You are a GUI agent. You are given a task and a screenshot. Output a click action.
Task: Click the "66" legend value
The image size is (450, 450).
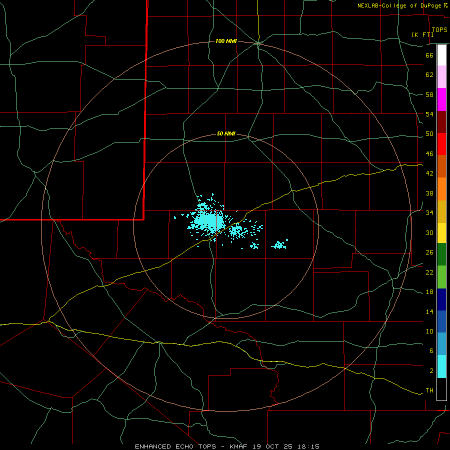[x=429, y=55]
